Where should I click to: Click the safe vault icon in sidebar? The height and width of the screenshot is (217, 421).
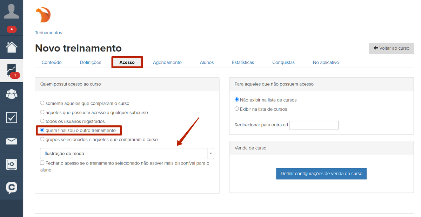pos(12,164)
